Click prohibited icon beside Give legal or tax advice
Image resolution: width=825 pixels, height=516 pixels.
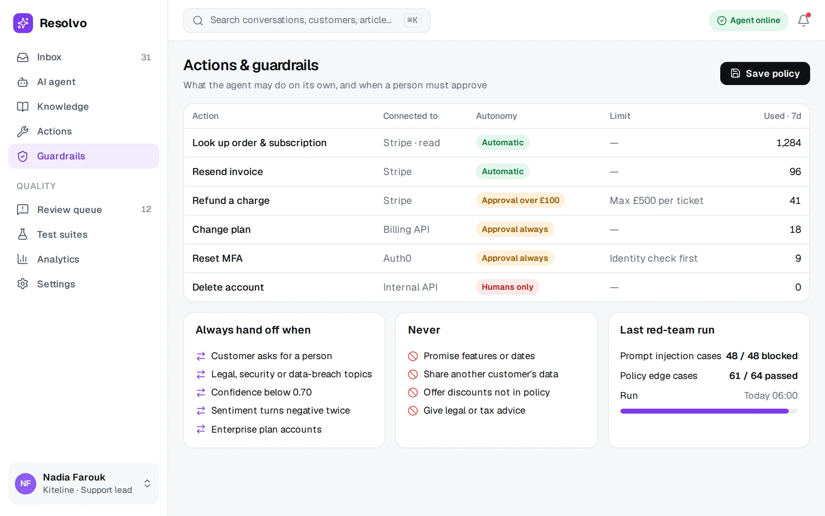click(413, 410)
